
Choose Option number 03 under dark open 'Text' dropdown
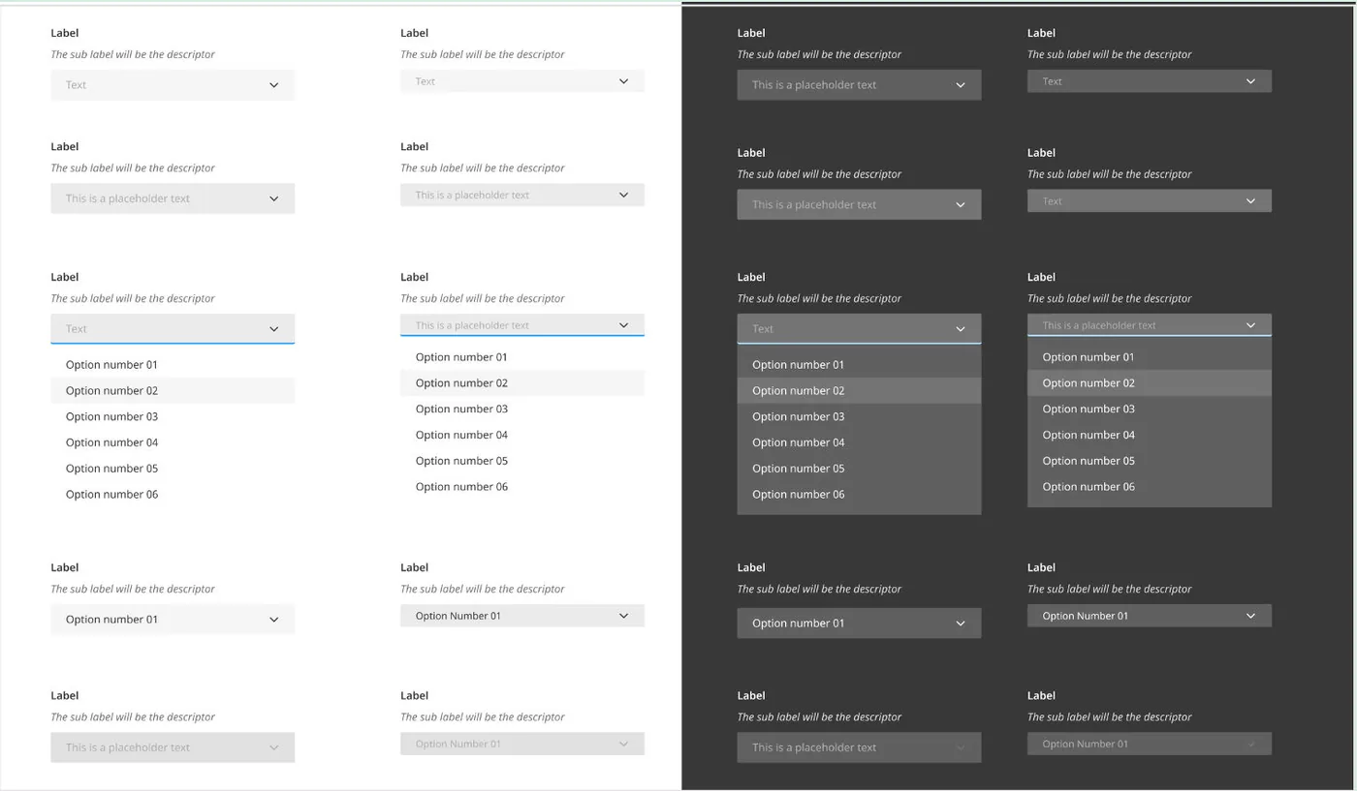pos(859,417)
